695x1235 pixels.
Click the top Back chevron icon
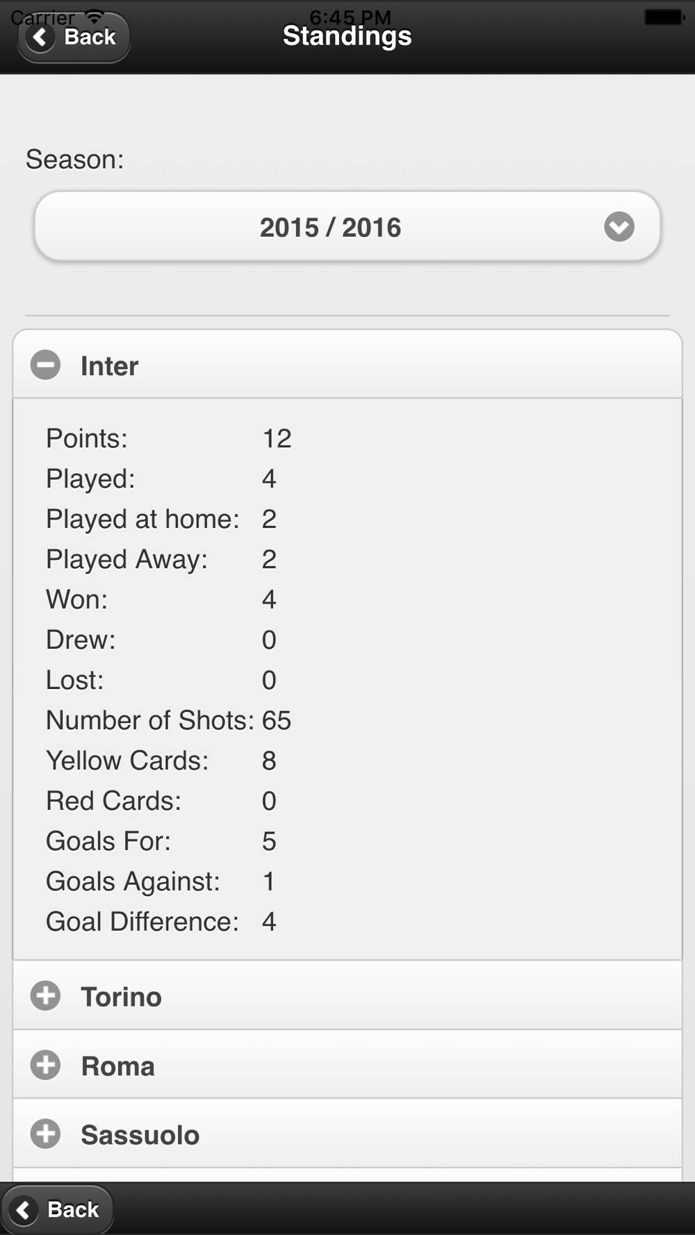point(40,37)
